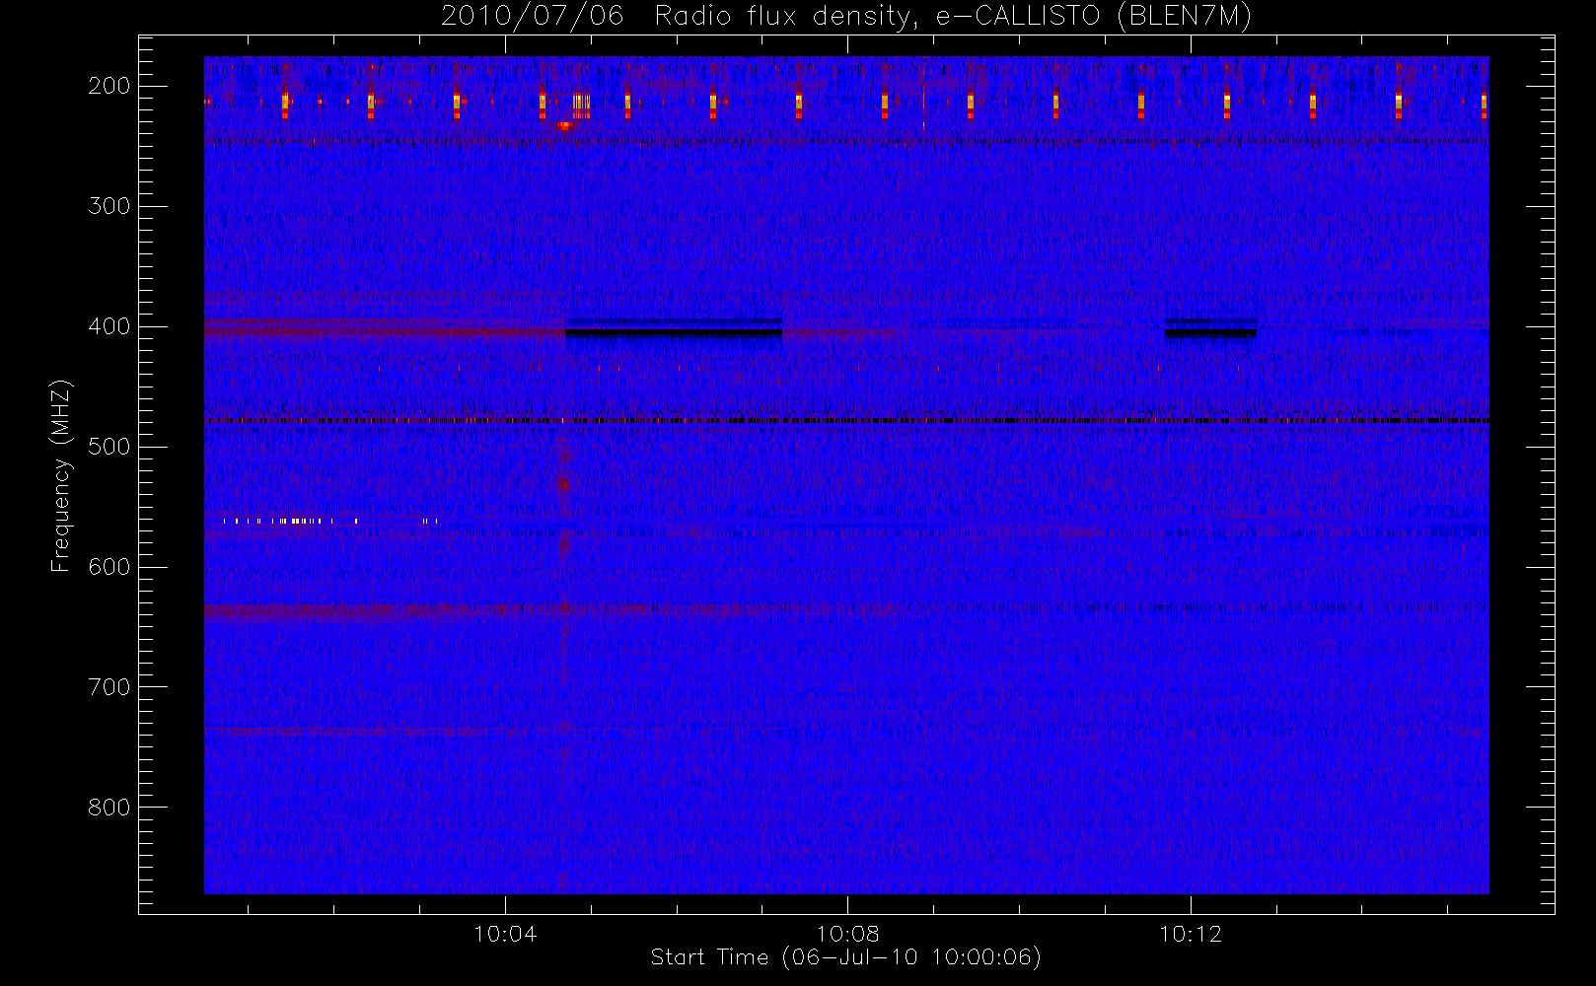Click the yellow dashed emission near 560 MHz

[330, 521]
